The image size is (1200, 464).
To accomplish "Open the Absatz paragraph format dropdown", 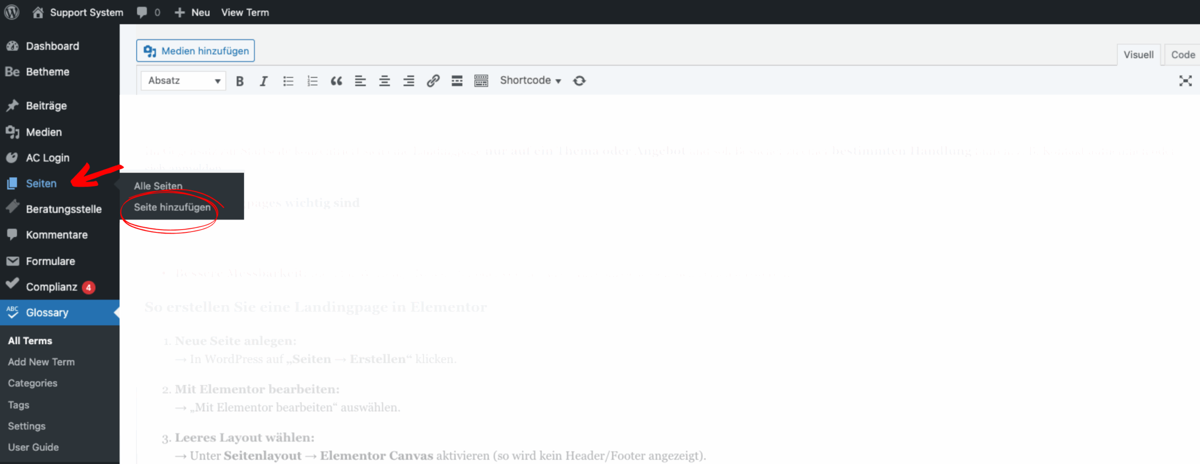I will 183,80.
